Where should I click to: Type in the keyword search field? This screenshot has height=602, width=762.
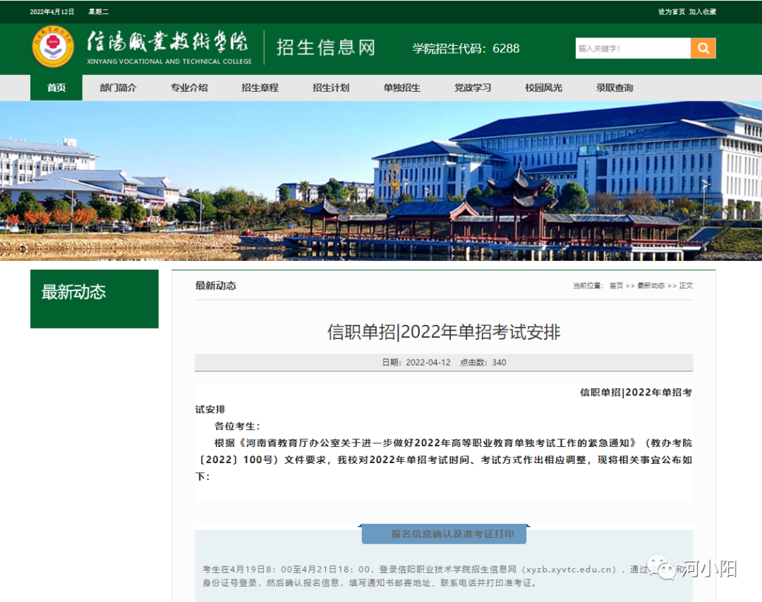632,48
